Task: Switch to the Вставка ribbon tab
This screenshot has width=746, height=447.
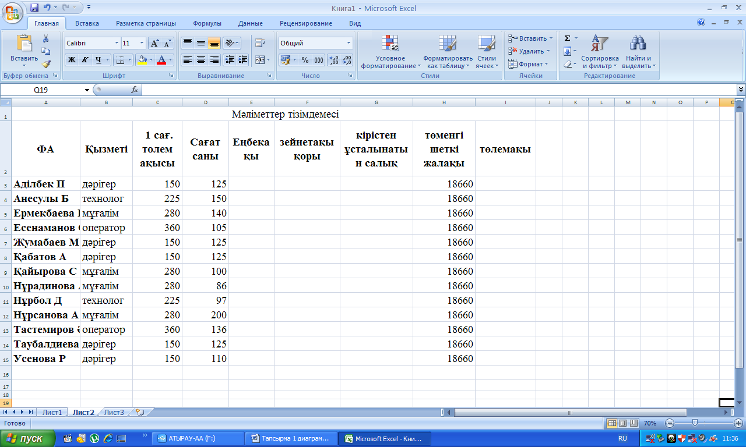Action: coord(87,23)
